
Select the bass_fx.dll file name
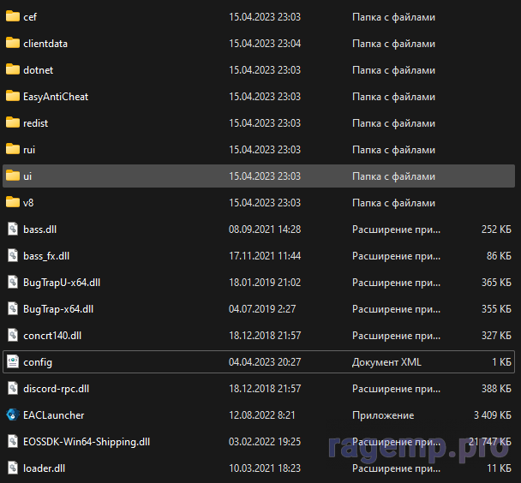coord(46,256)
